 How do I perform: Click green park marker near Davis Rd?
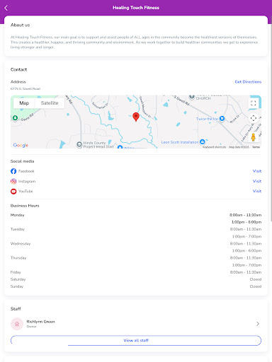point(15,117)
